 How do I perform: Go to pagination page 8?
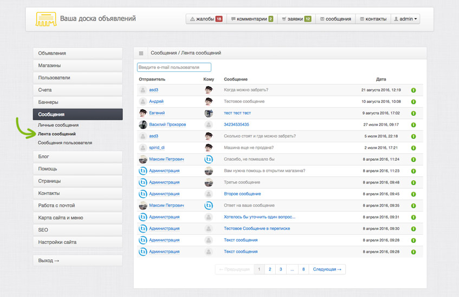[303, 269]
